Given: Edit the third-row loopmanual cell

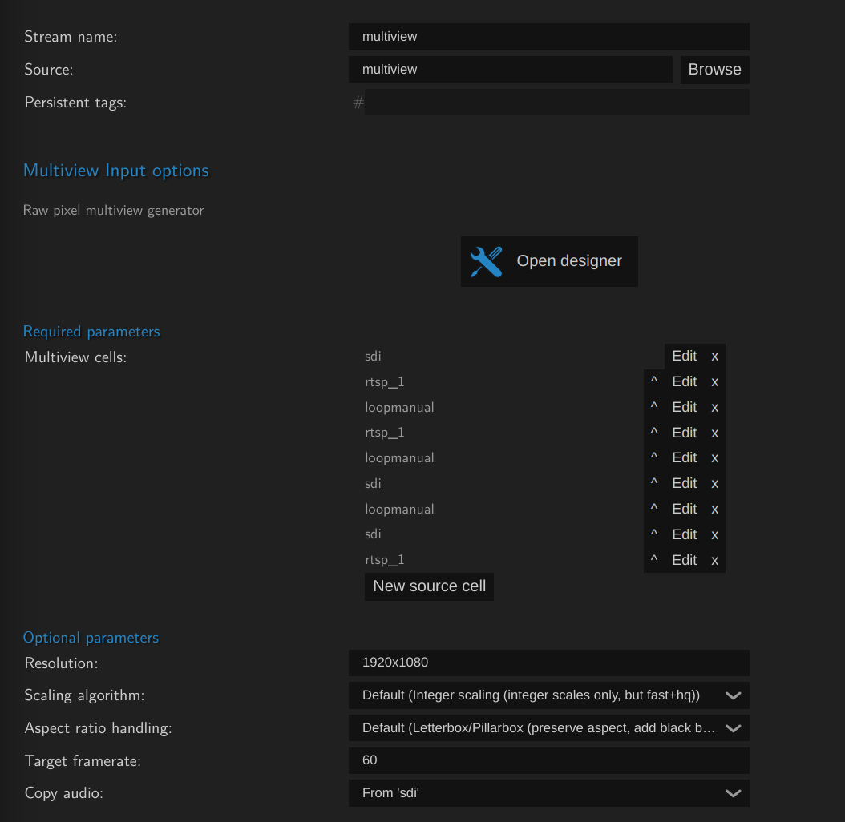Looking at the screenshot, I should coord(684,408).
